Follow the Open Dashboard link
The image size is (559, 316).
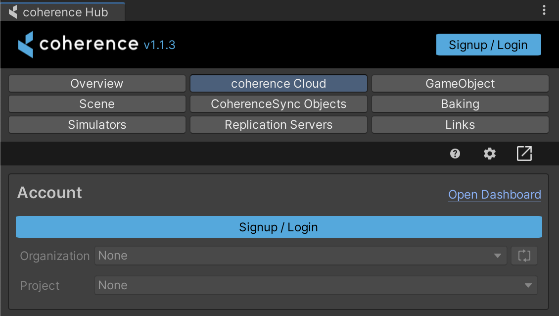pos(494,195)
